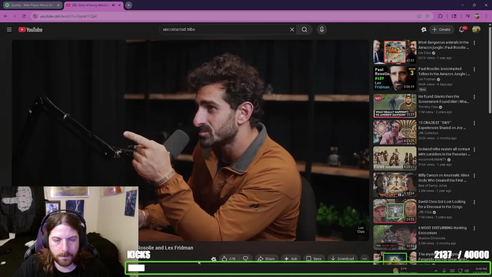Open taskbar volume icon
This screenshot has height=277, width=492.
[467, 271]
